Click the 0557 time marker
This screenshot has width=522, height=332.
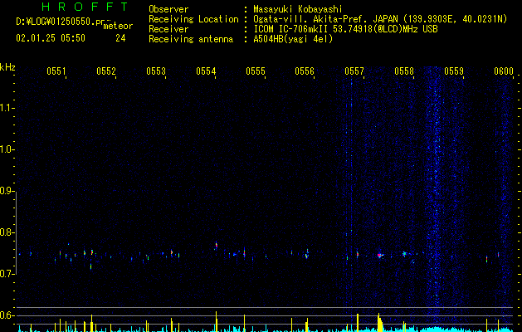[354, 71]
